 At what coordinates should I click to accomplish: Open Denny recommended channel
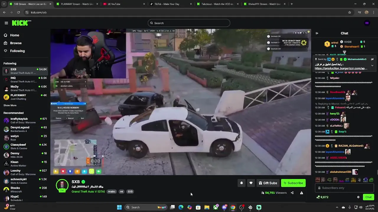click(25, 155)
